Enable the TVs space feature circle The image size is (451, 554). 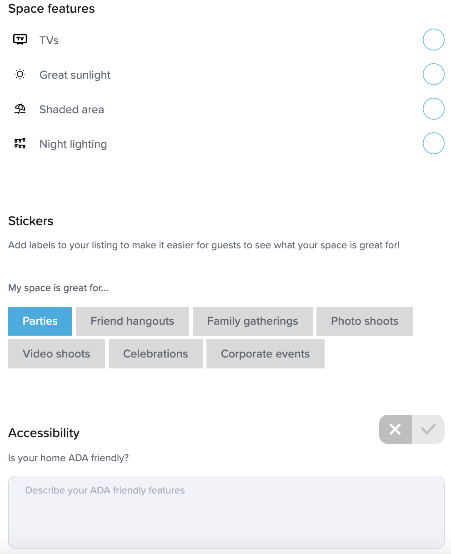point(433,40)
